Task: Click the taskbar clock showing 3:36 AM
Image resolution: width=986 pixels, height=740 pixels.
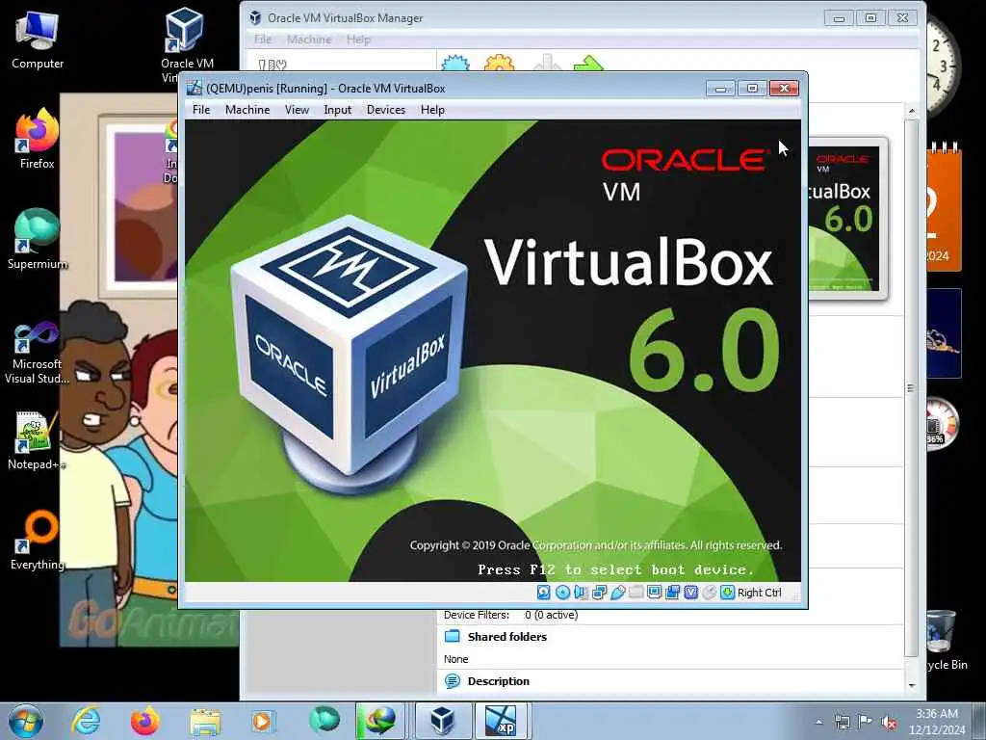Action: (936, 722)
